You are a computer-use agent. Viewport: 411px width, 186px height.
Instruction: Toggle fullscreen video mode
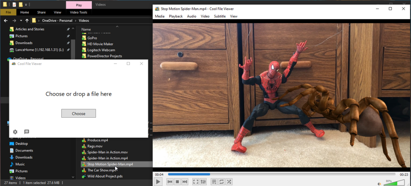[196, 182]
